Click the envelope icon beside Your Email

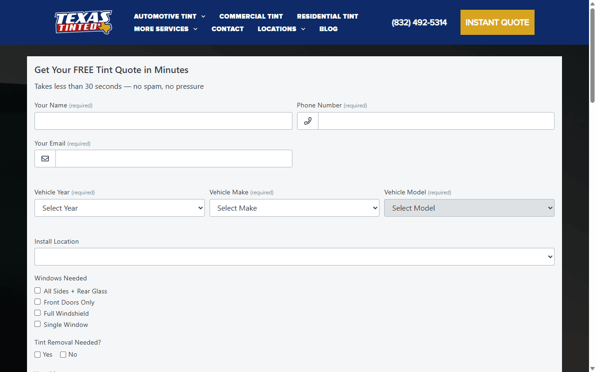point(45,159)
